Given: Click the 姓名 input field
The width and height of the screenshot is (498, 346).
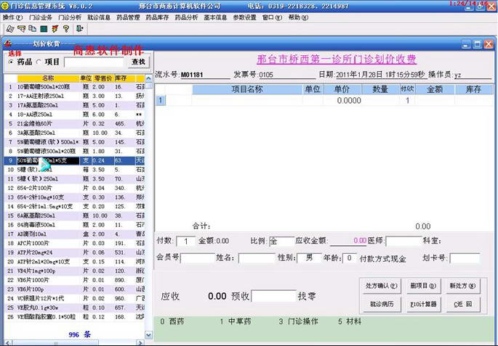Looking at the screenshot, I should coord(257,258).
